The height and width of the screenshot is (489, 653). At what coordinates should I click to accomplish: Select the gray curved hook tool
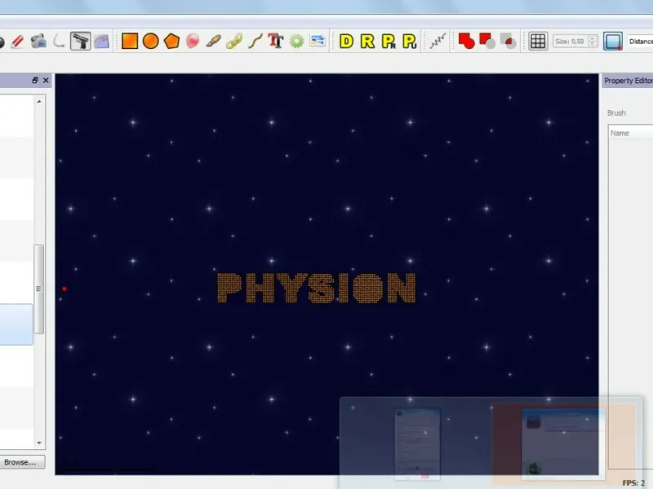pyautogui.click(x=59, y=42)
